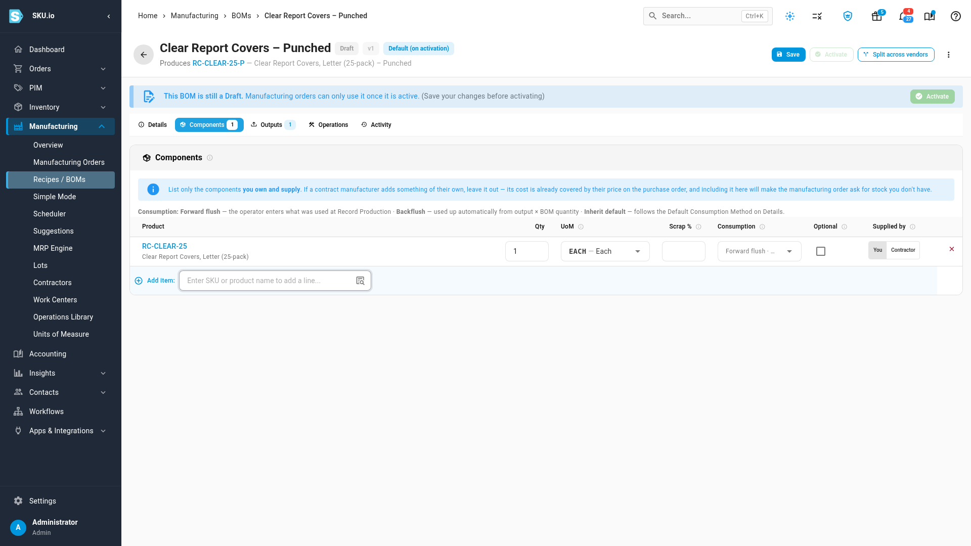Show info tooltip next to Components heading
The height and width of the screenshot is (546, 971).
pos(210,158)
